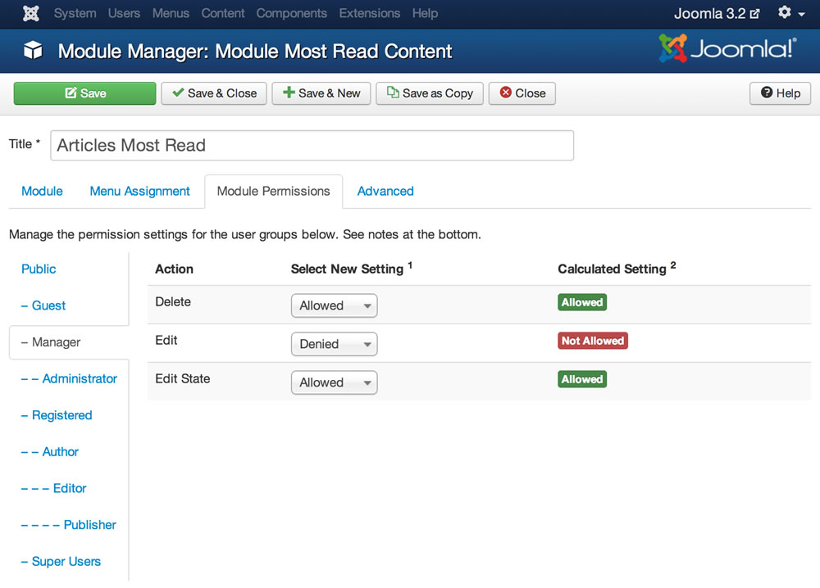
Task: Select the Publisher user group
Action: (x=89, y=525)
